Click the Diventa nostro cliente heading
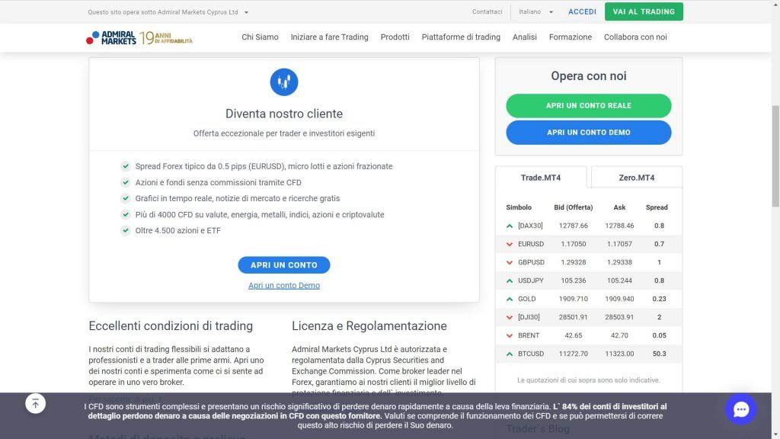 [x=284, y=114]
